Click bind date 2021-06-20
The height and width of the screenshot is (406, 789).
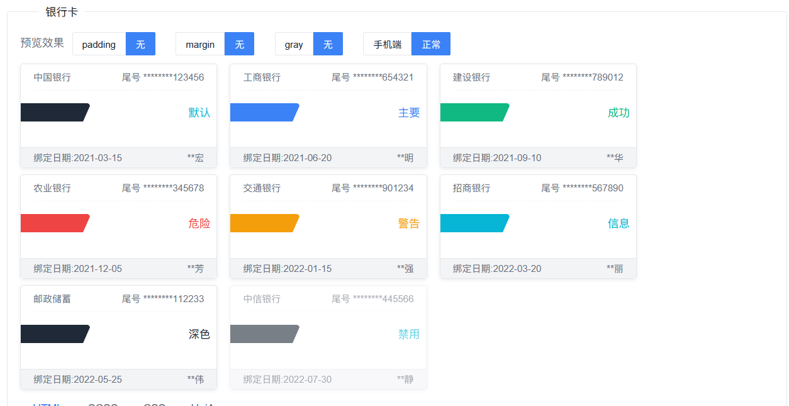288,158
